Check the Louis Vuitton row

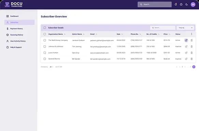tap(45, 53)
